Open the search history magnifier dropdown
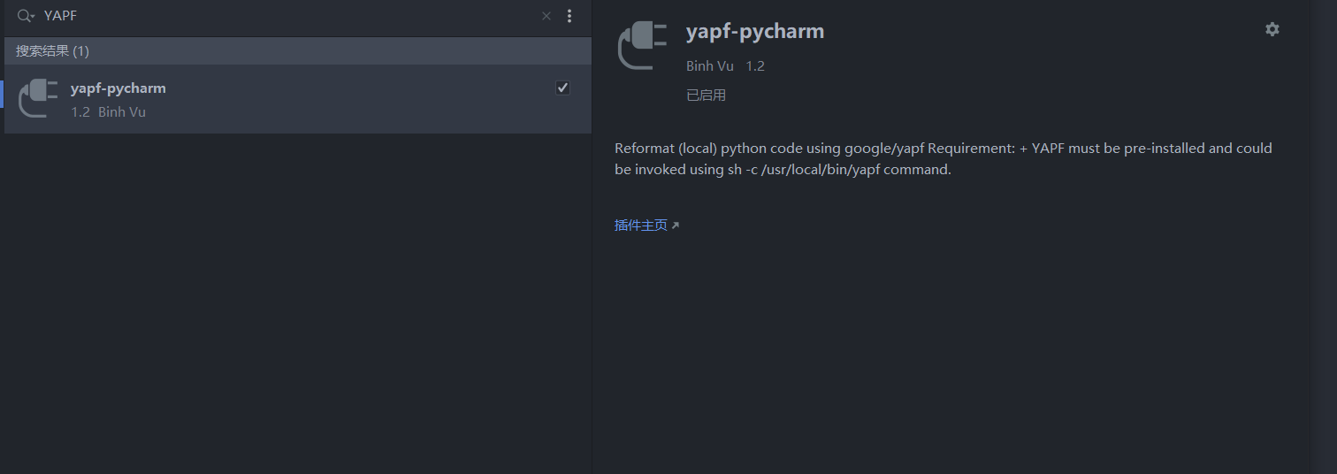1337x474 pixels. point(26,16)
